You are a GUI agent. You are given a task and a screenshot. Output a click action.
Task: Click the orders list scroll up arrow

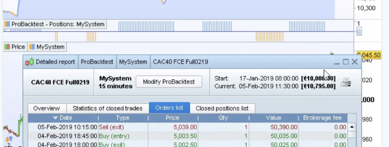coord(352,127)
